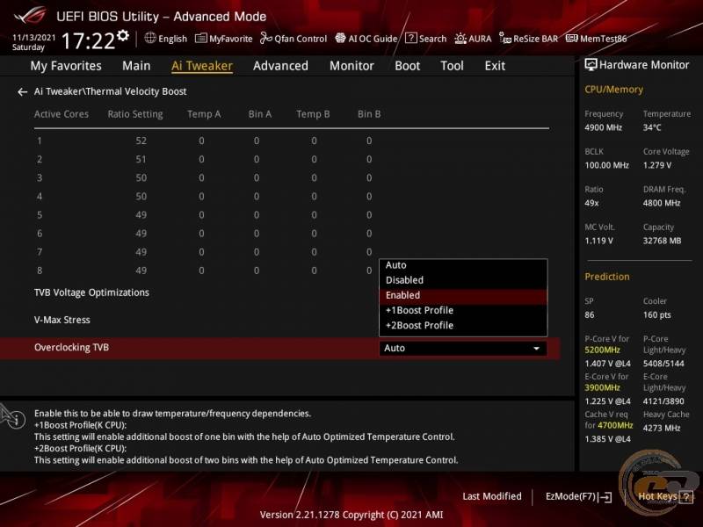
Task: Click Cooler 160 pts value
Action: pos(656,315)
